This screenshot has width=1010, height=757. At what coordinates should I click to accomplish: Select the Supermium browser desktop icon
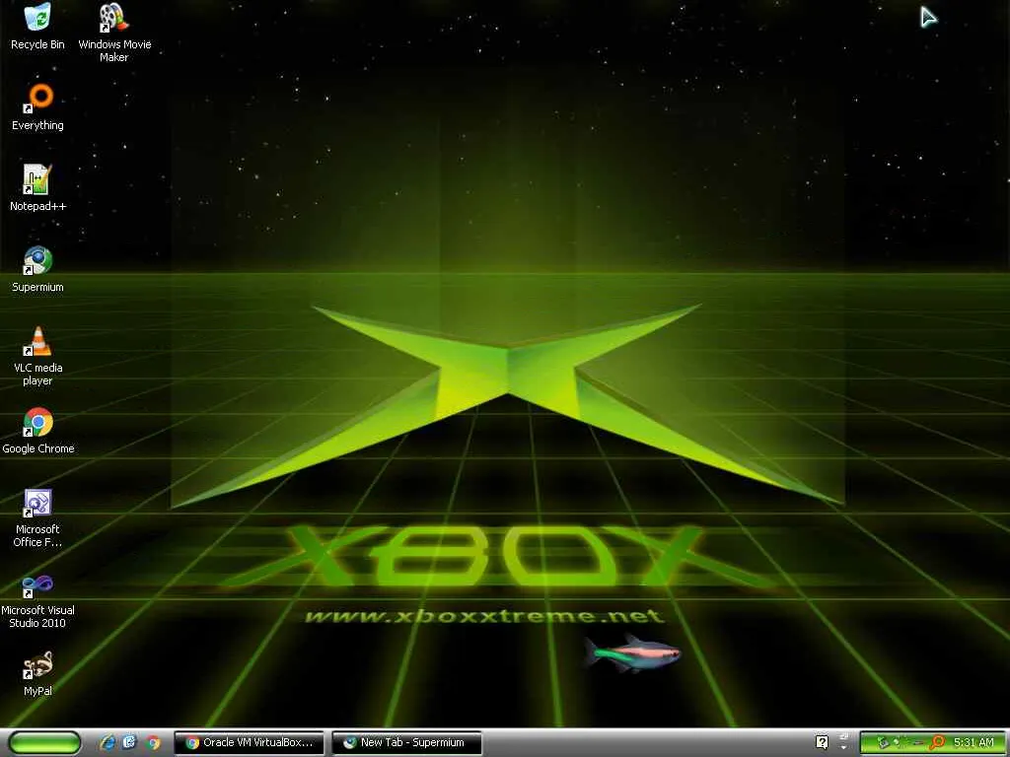[37, 269]
